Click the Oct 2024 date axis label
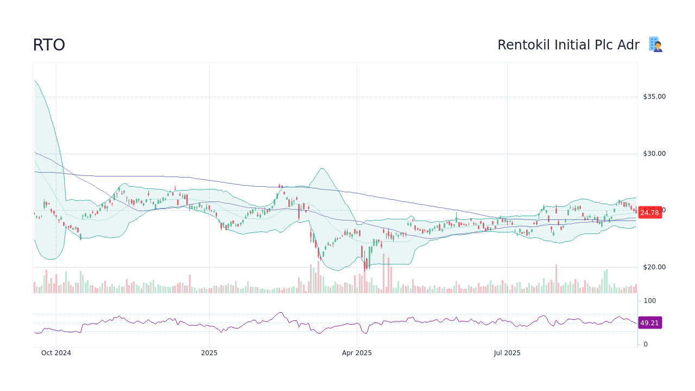695x391 pixels. coord(56,353)
